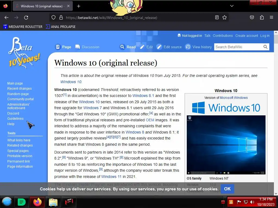This screenshot has height=208, width=278.
Task: Reload the page with the refresh icon
Action: click(x=26, y=18)
